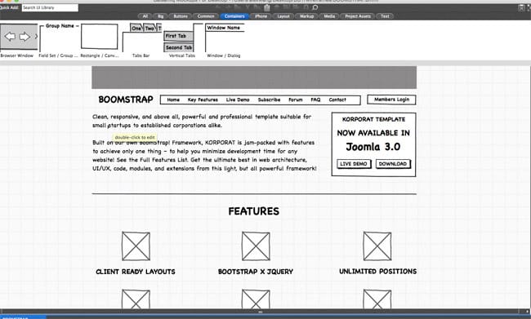Select the Browser Window component thumbnail
This screenshot has height=319, width=531.
point(19,37)
